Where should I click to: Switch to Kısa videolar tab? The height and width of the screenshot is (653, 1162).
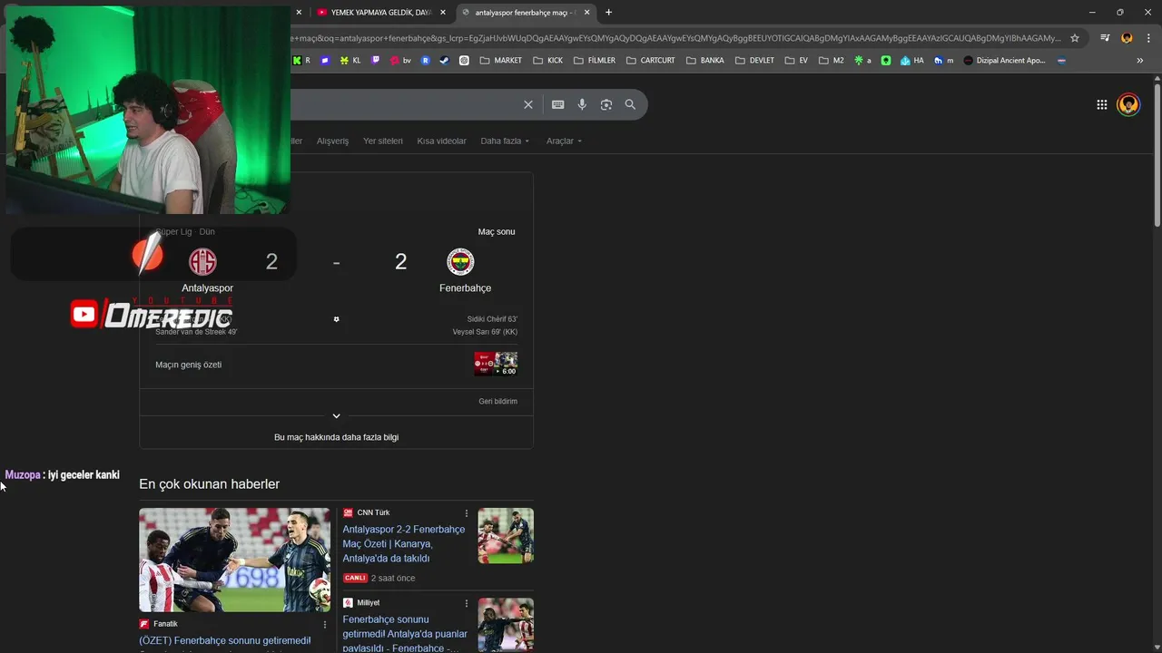coord(441,141)
